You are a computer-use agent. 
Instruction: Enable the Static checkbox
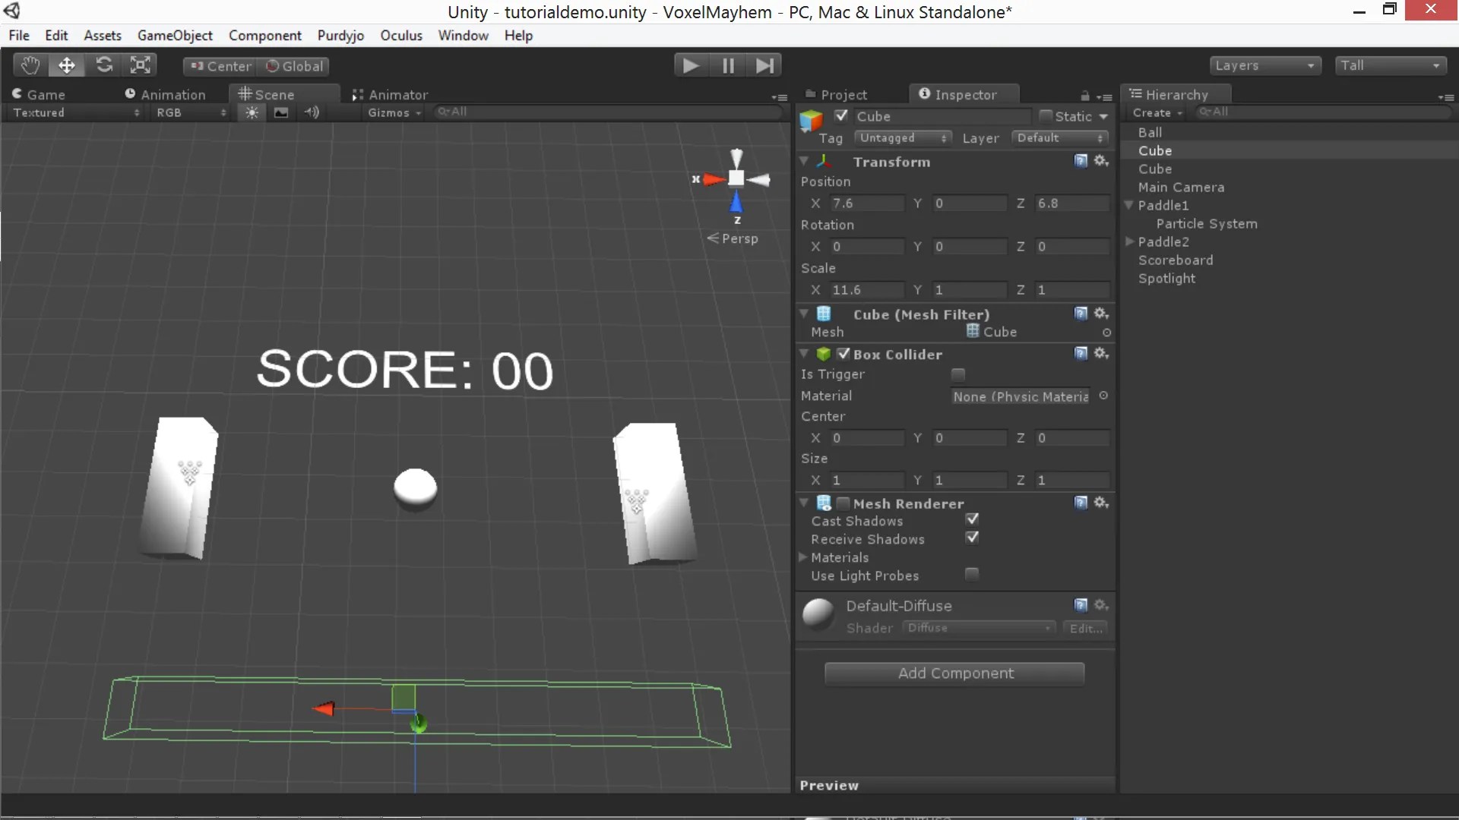point(1045,115)
